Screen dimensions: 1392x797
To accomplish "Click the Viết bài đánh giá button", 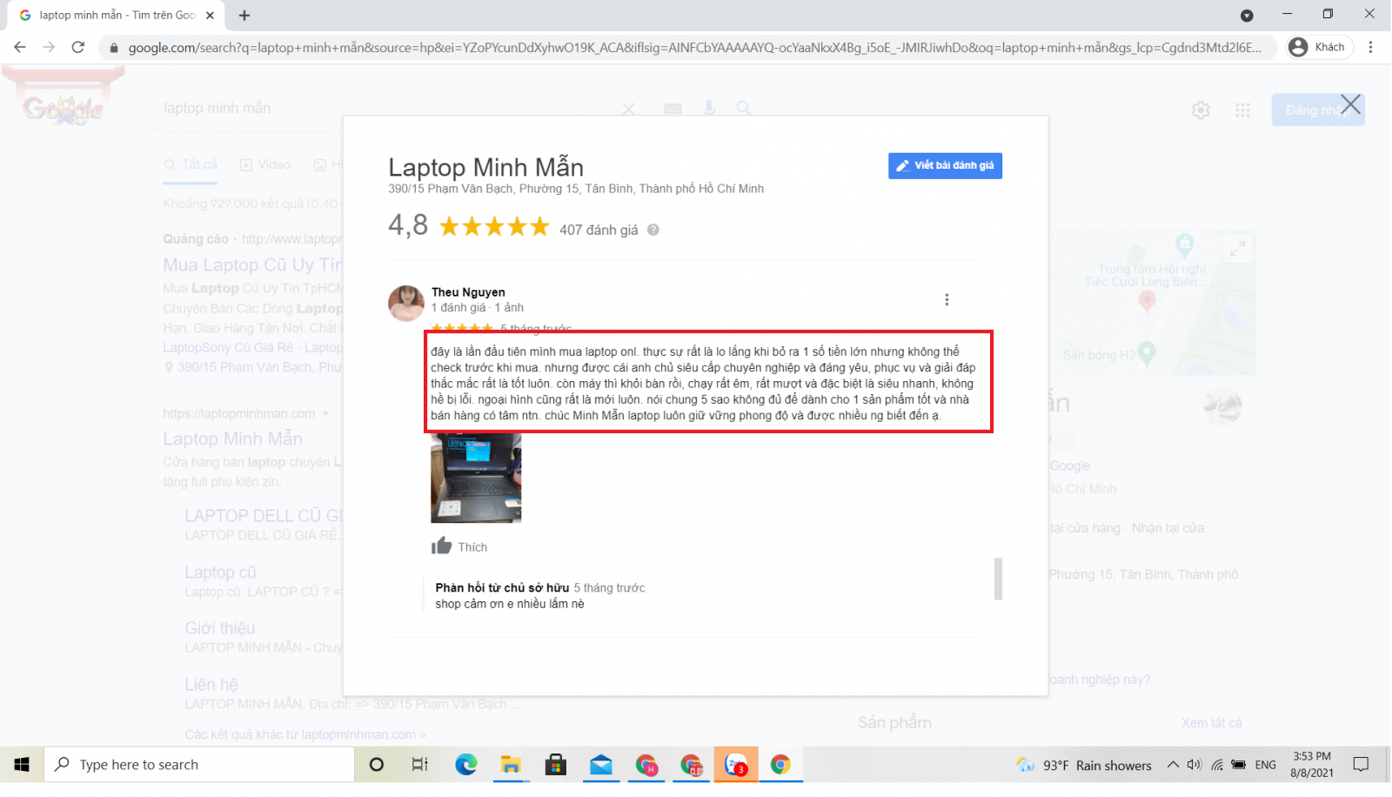I will (945, 165).
